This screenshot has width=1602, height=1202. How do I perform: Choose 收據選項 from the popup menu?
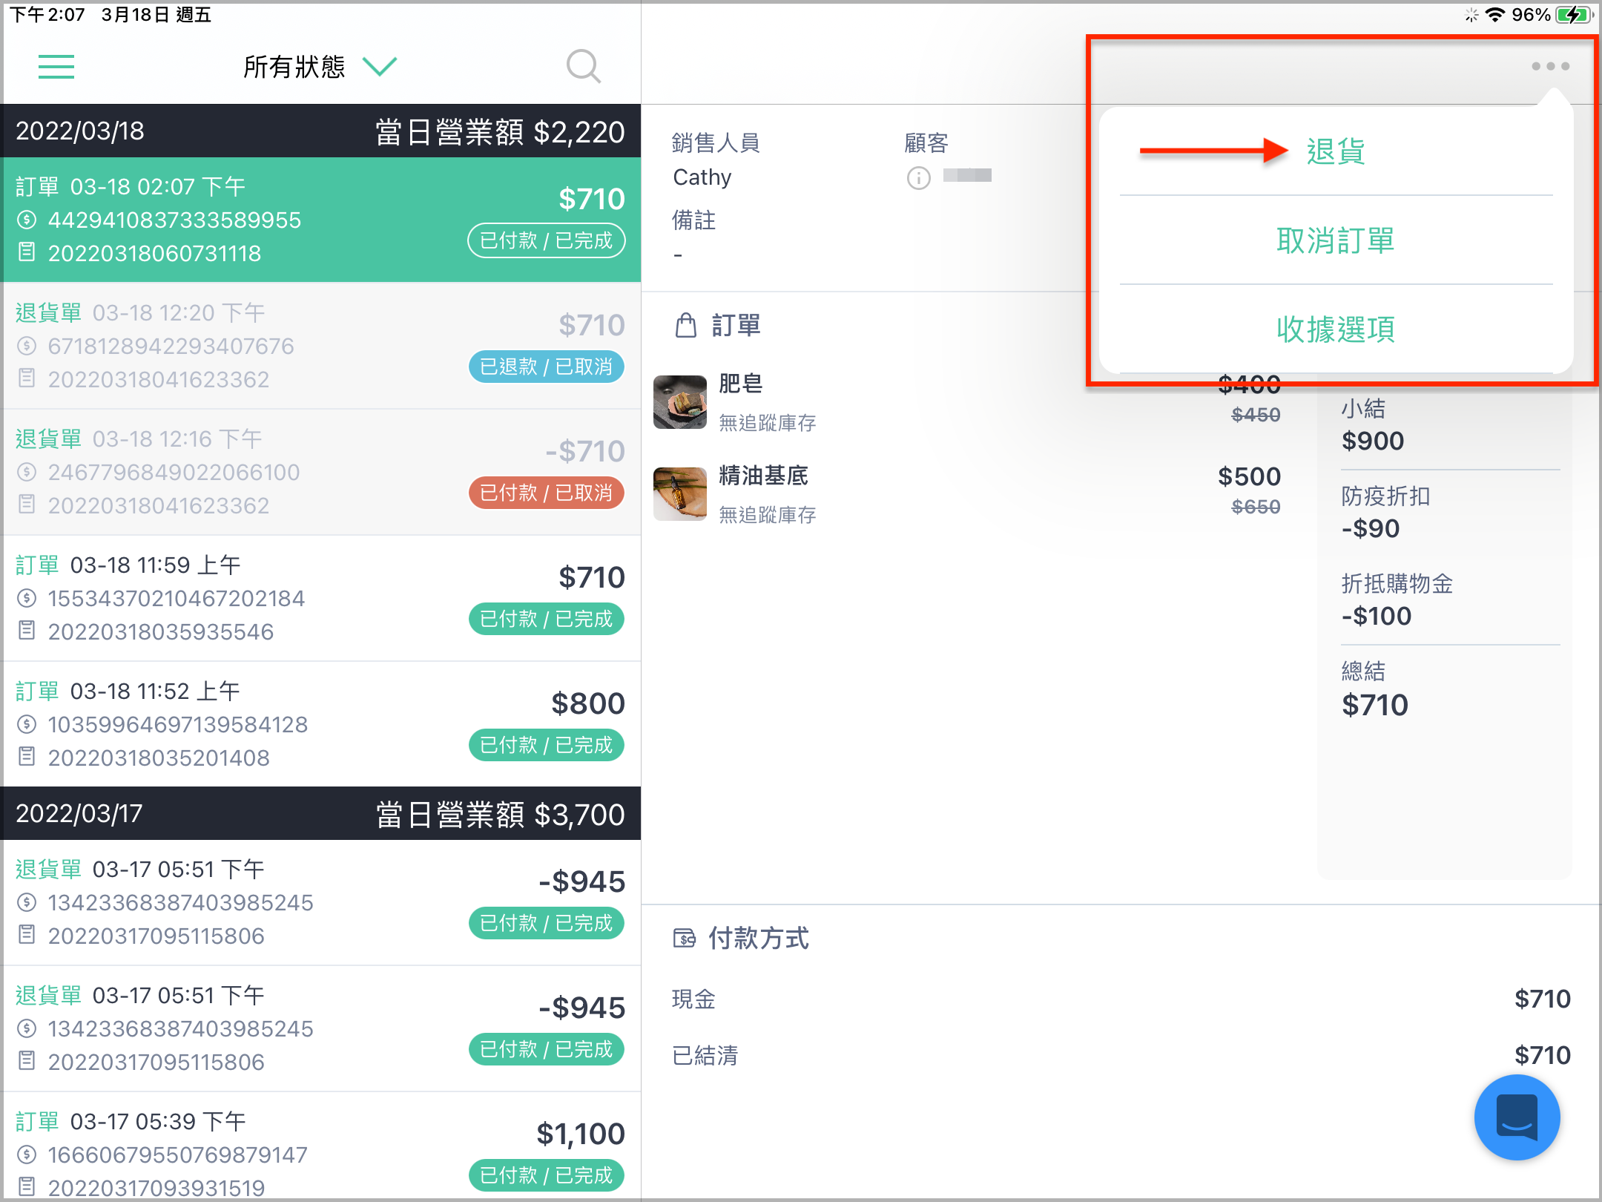tap(1336, 329)
